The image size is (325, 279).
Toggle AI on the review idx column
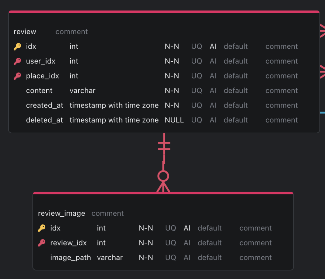point(213,46)
